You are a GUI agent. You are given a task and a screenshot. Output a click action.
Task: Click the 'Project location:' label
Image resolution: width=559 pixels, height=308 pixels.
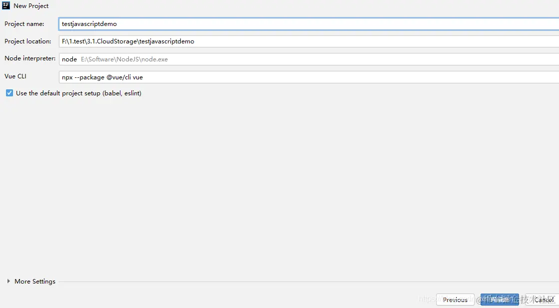pos(28,41)
